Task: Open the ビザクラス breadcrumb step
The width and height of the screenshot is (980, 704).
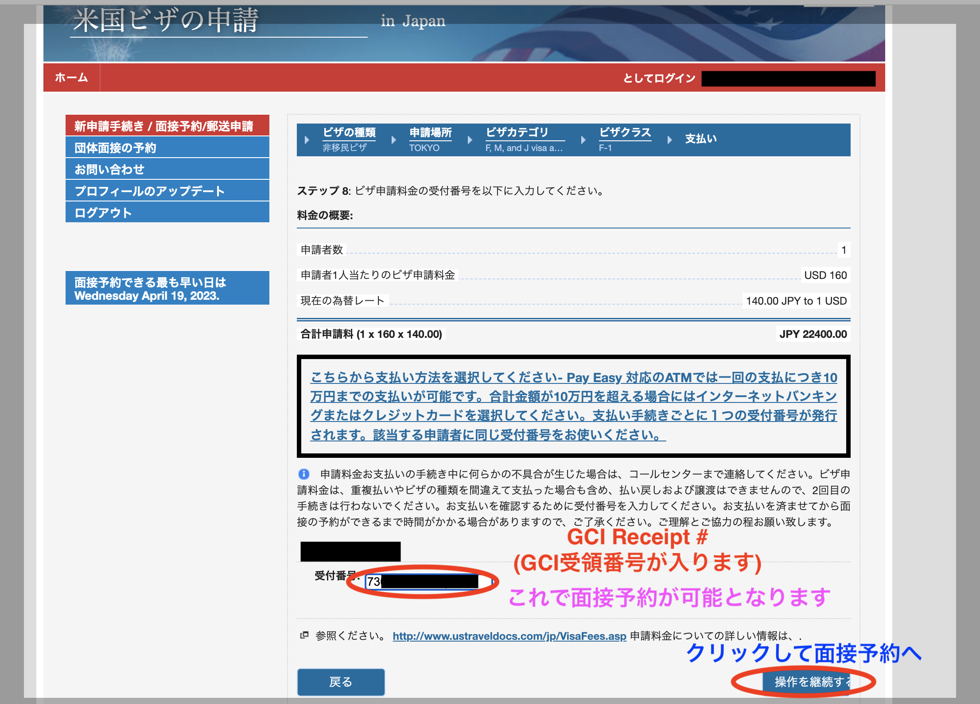Action: click(625, 132)
